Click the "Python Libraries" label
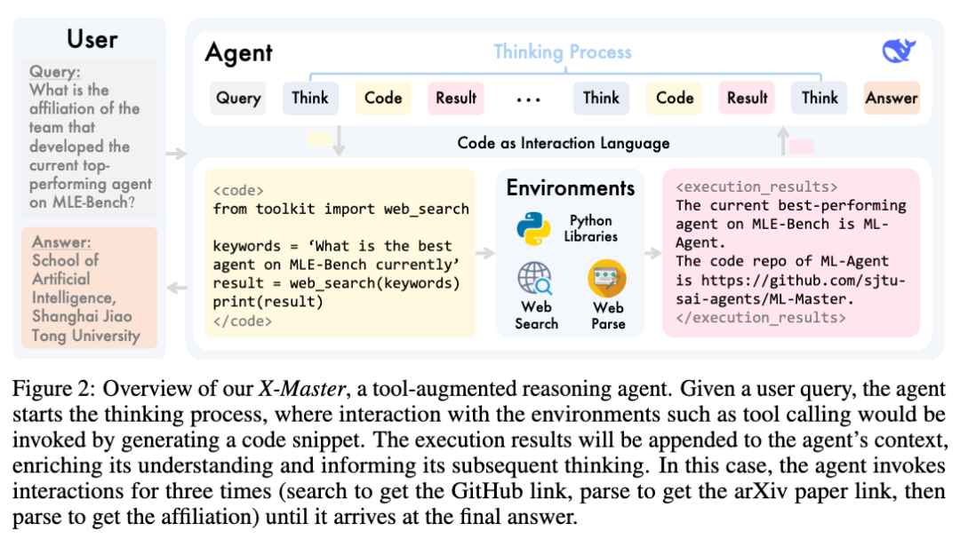960x539 pixels. pyautogui.click(x=591, y=228)
